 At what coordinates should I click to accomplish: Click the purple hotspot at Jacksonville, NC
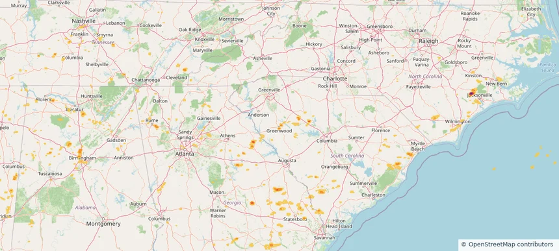tap(471, 93)
